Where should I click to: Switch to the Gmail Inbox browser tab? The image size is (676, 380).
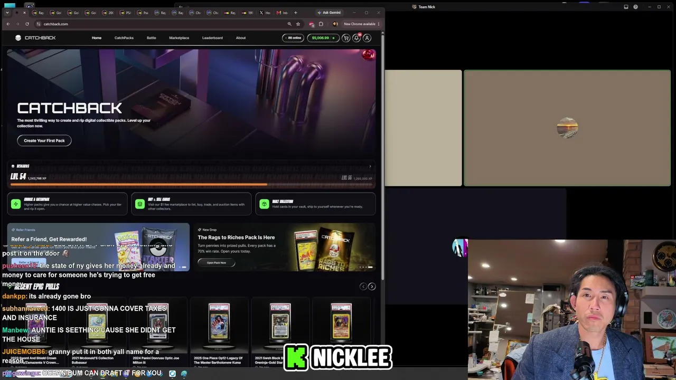coord(283,13)
